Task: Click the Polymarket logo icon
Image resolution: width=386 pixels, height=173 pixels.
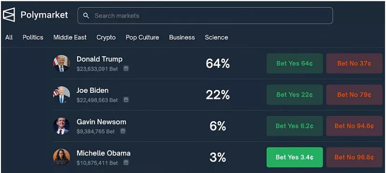Action: tap(9, 15)
